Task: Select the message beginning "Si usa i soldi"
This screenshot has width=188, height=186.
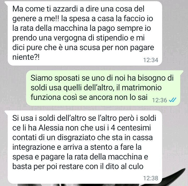Action: point(85,147)
